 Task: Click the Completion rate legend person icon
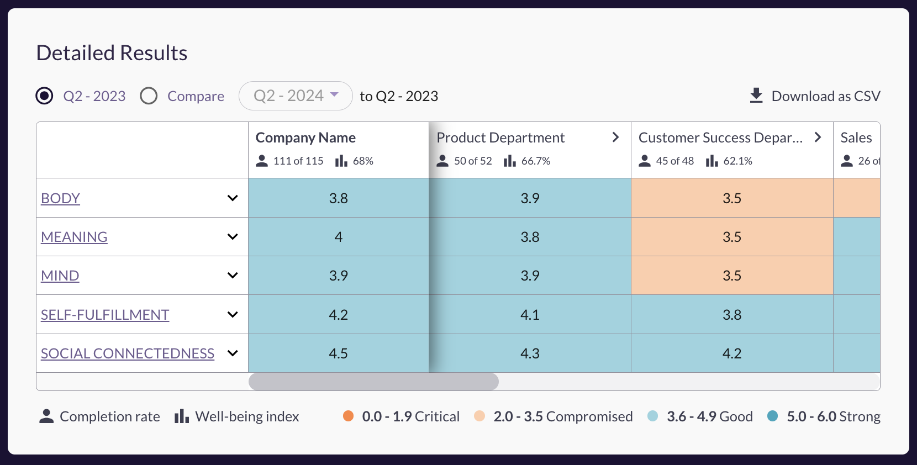(46, 416)
